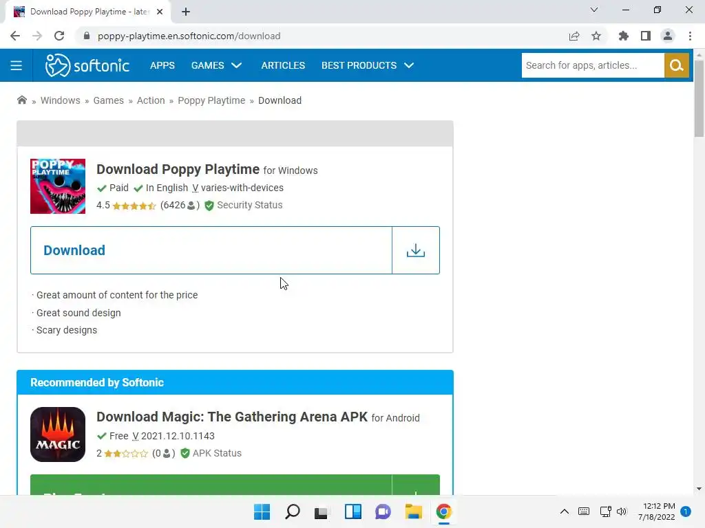Screen dimensions: 705x528
Task: Click the share this page icon
Action: coord(574,36)
